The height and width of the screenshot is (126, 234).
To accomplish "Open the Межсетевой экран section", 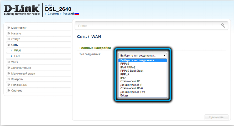I will 23,74.
